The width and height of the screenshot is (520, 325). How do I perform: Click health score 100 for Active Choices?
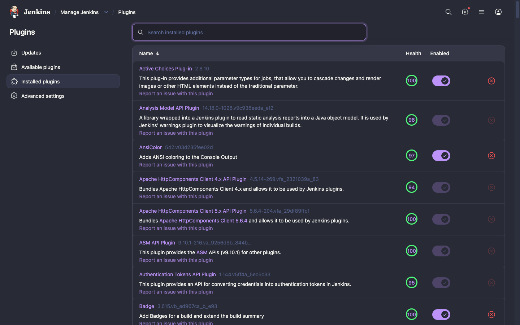click(412, 81)
